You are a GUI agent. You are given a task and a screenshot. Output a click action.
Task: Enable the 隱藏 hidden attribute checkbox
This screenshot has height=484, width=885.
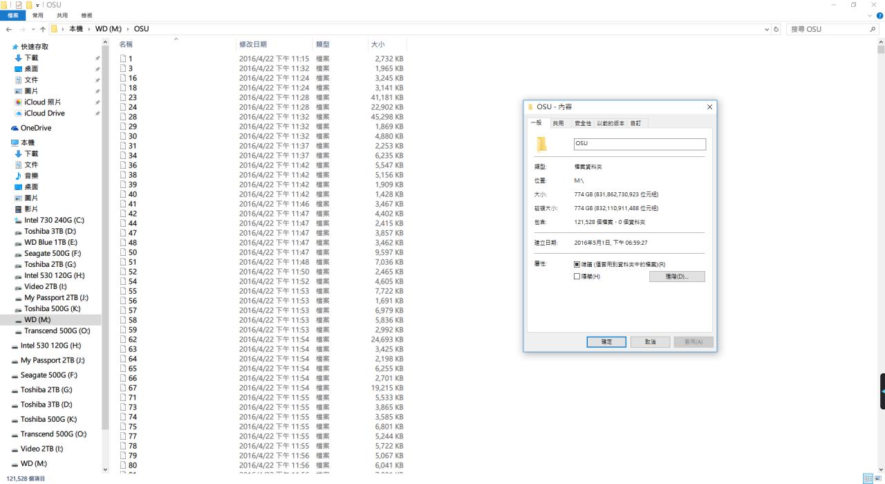pos(577,277)
